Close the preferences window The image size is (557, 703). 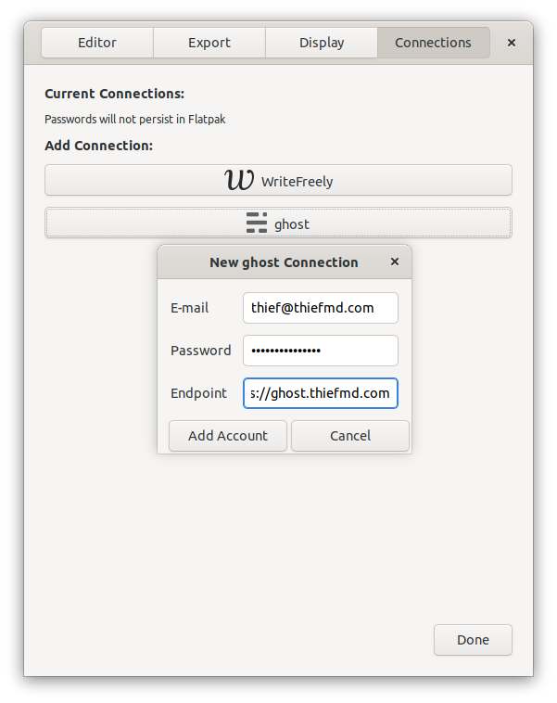click(512, 43)
